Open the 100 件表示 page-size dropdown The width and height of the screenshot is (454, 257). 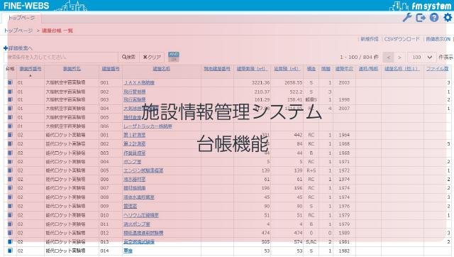pos(421,58)
